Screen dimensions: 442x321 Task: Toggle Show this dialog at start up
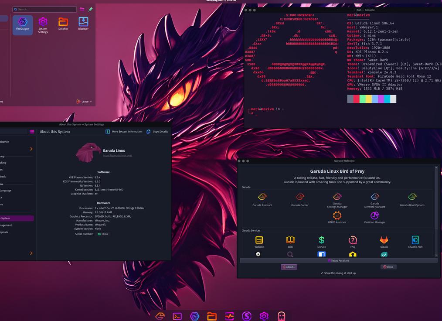click(x=338, y=273)
